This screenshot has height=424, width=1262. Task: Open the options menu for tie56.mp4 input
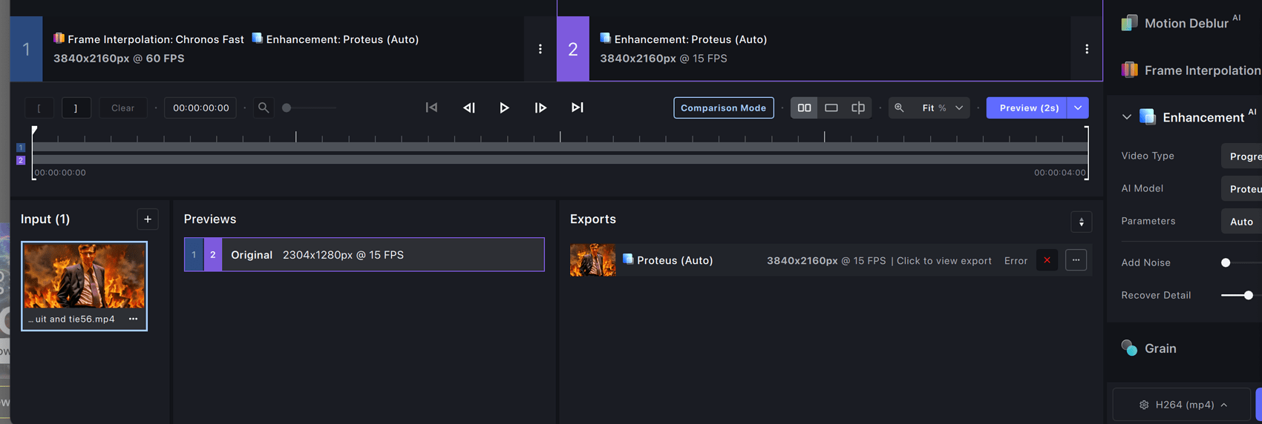pyautogui.click(x=134, y=319)
